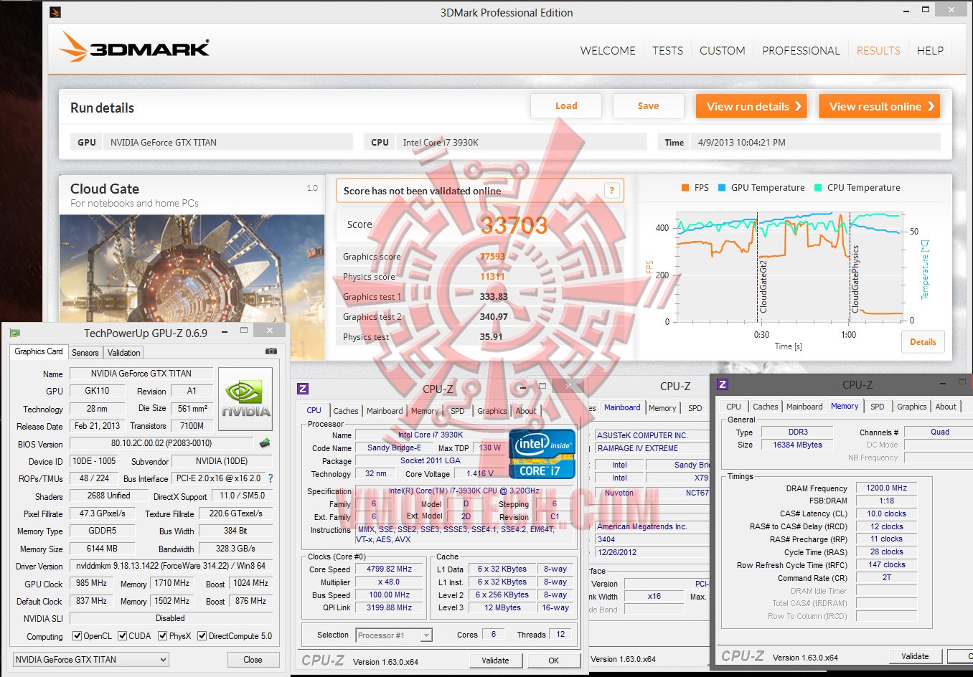Toggle the DirectCompute 5.0 checkbox
The width and height of the screenshot is (973, 677).
[202, 635]
